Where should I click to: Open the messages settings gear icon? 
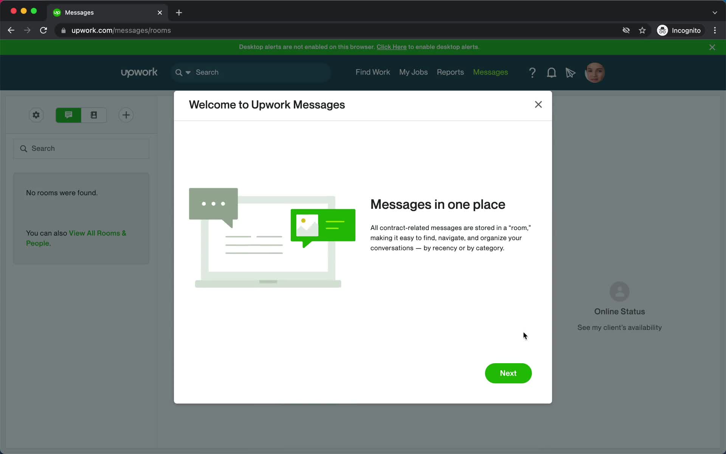(x=36, y=115)
